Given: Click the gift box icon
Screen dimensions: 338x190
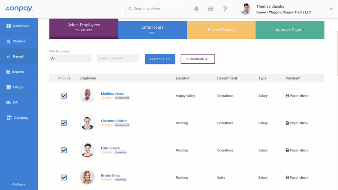Looking at the screenshot, I should (x=211, y=9).
